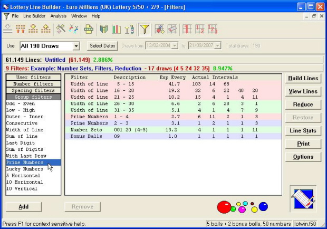Toggle the yellow funnel Filters toolbar icon
327x229 pixels.
[145, 29]
